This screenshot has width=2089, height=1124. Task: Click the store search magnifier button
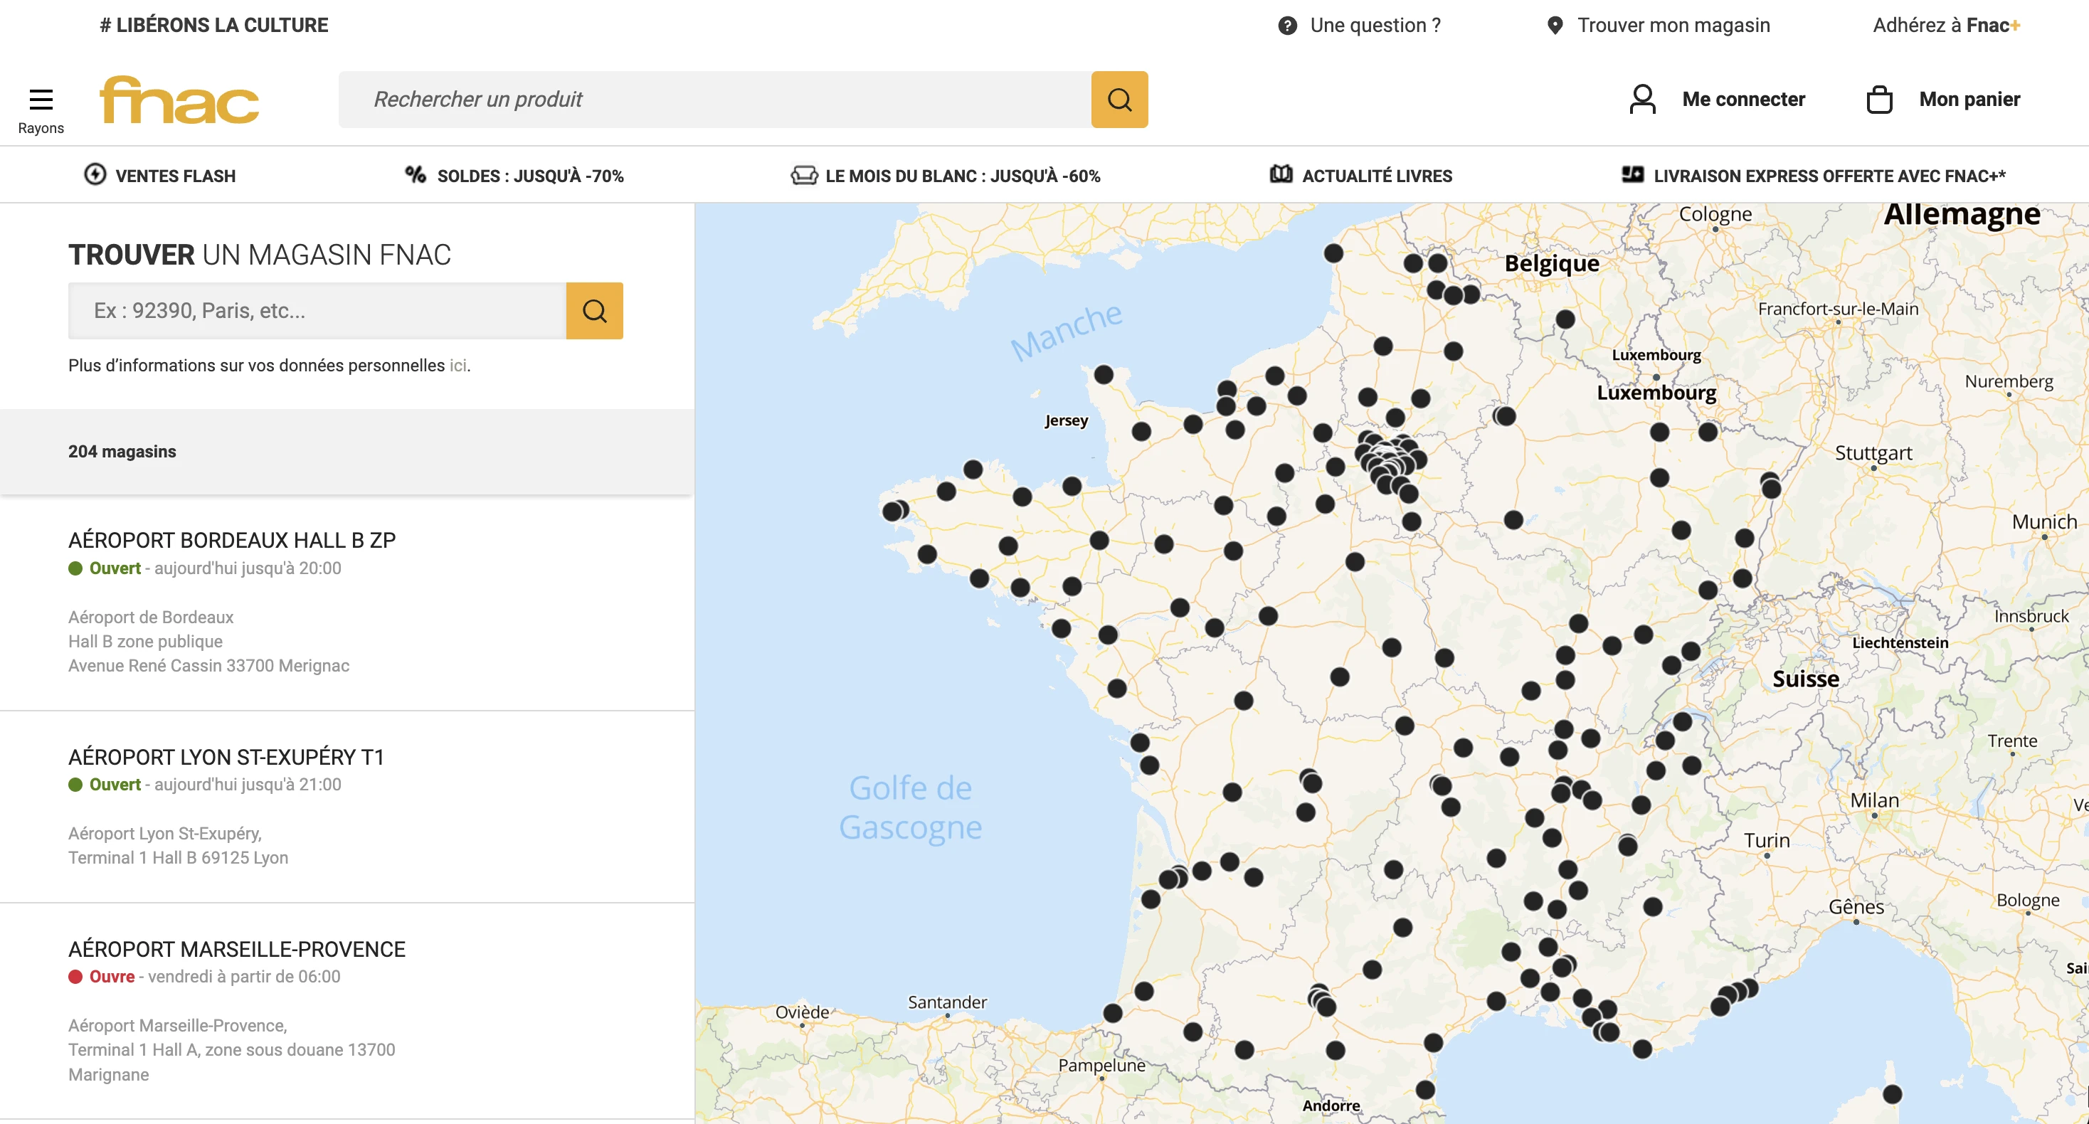pyautogui.click(x=594, y=311)
